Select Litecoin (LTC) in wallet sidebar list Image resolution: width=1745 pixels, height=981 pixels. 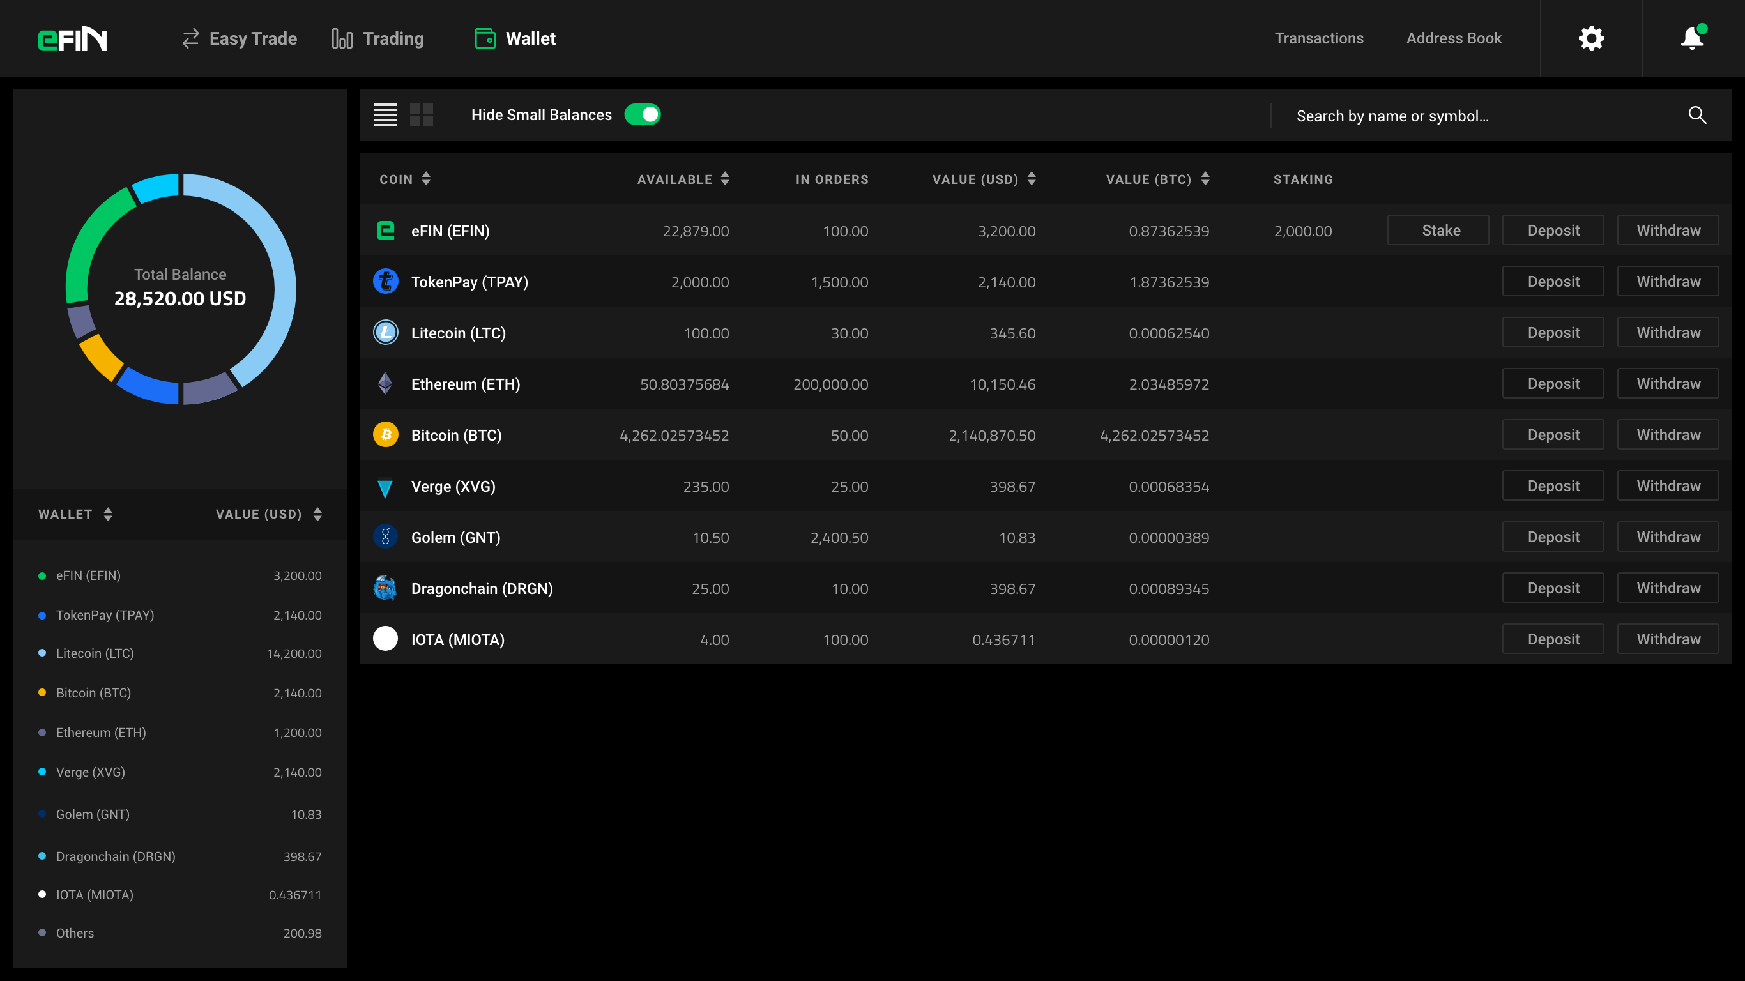pyautogui.click(x=180, y=653)
